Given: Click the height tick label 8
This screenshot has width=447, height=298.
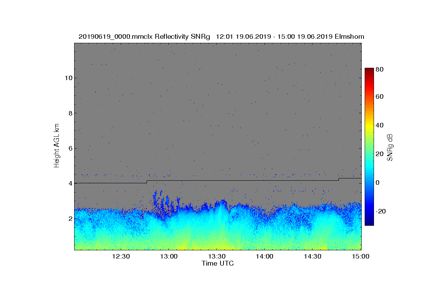Looking at the screenshot, I should pos(70,113).
